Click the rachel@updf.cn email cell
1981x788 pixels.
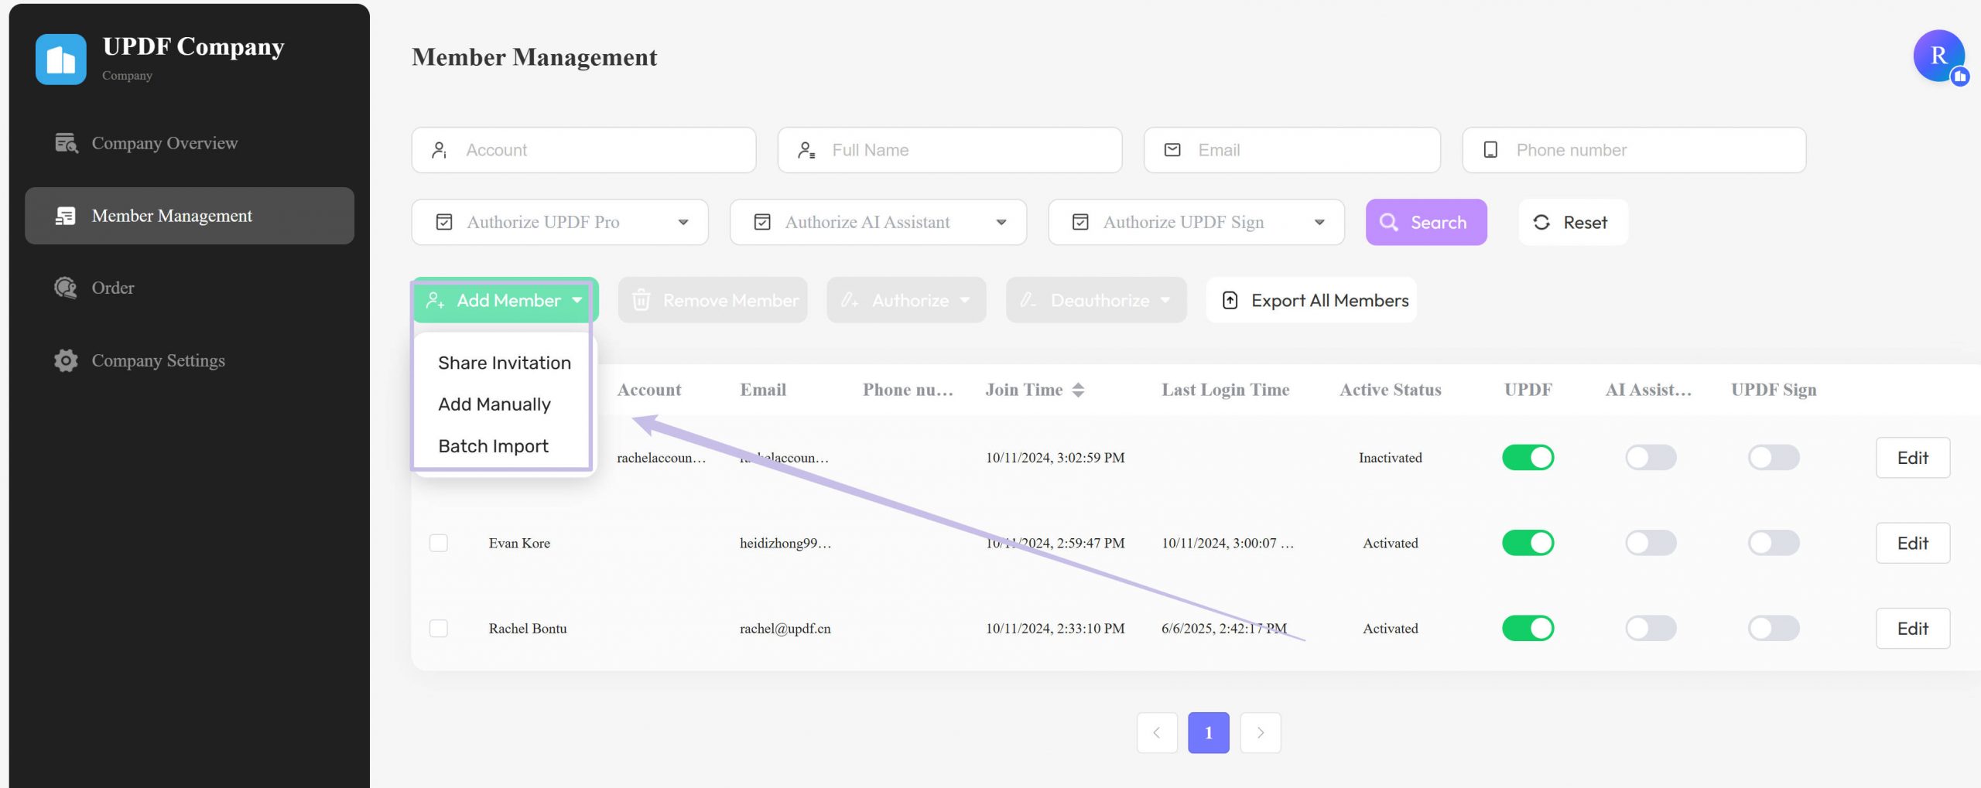point(785,628)
